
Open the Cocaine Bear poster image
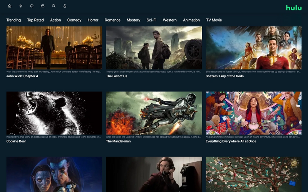tap(54, 113)
